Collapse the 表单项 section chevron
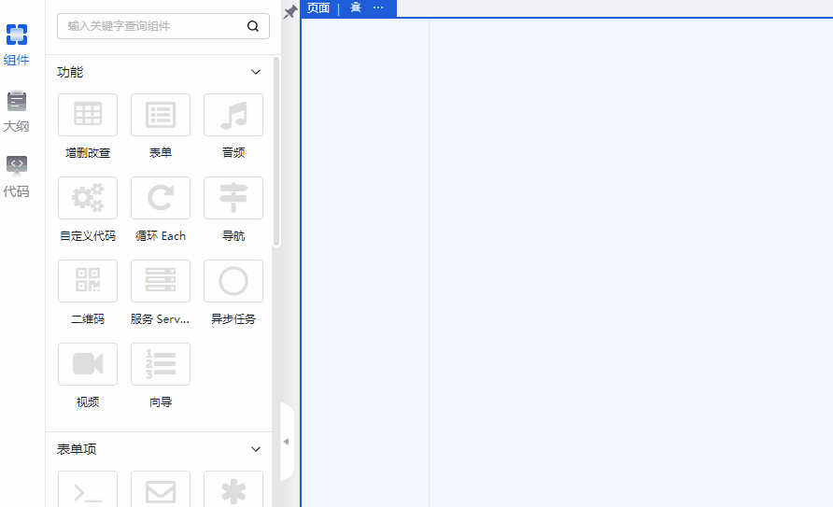 tap(256, 449)
